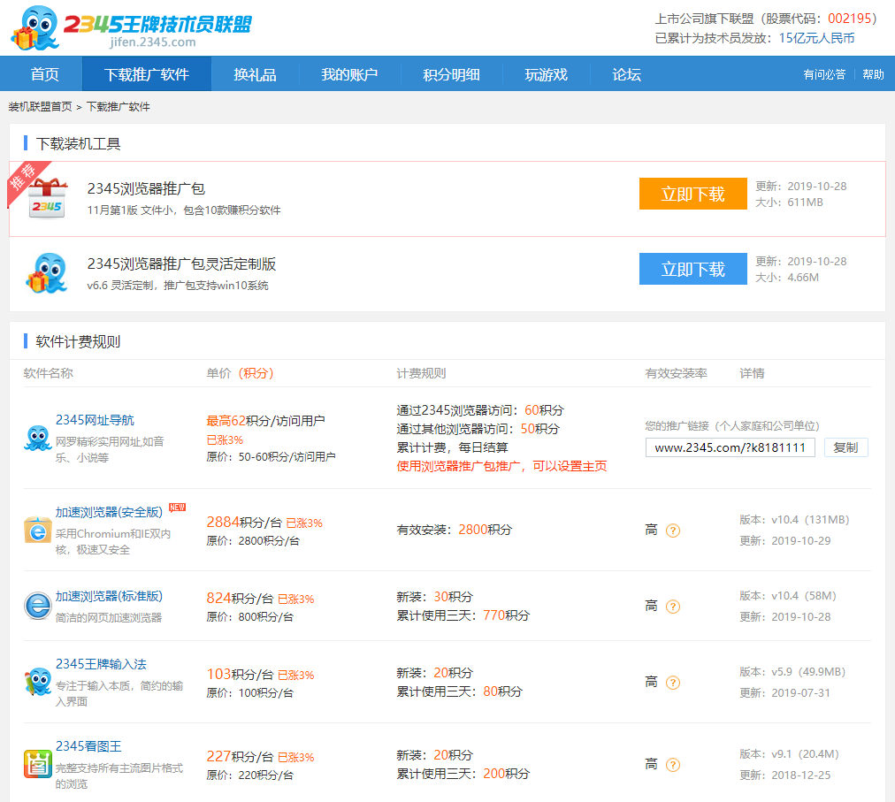Click the 2345浏览器推广包 title

[146, 188]
